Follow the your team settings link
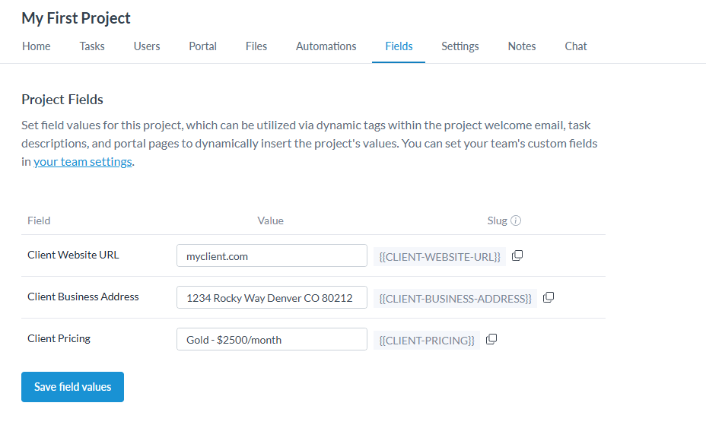 pyautogui.click(x=83, y=161)
